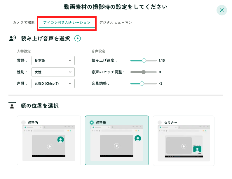Screen dimensions: 232x179
Task: Click the play icon in セミナー preview
Action: [x=184, y=146]
